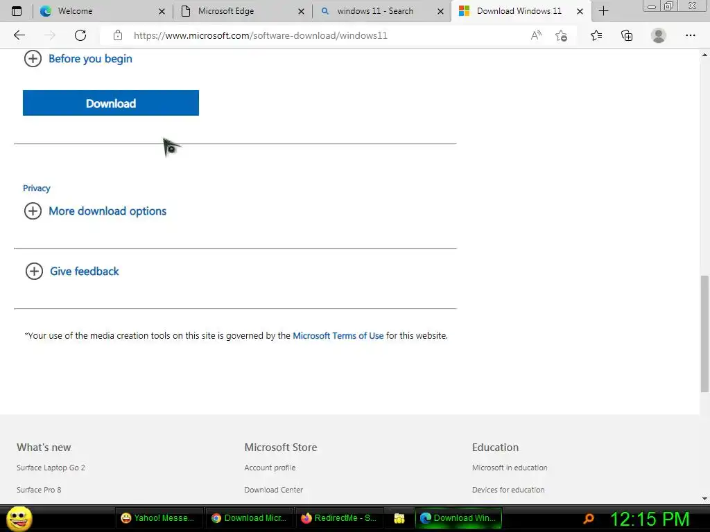Switch to Yahoo! Messenger in taskbar
Image resolution: width=710 pixels, height=532 pixels.
point(159,518)
